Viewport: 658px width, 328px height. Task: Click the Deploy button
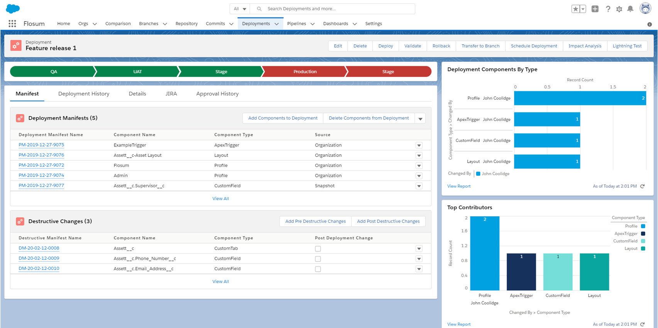click(386, 46)
